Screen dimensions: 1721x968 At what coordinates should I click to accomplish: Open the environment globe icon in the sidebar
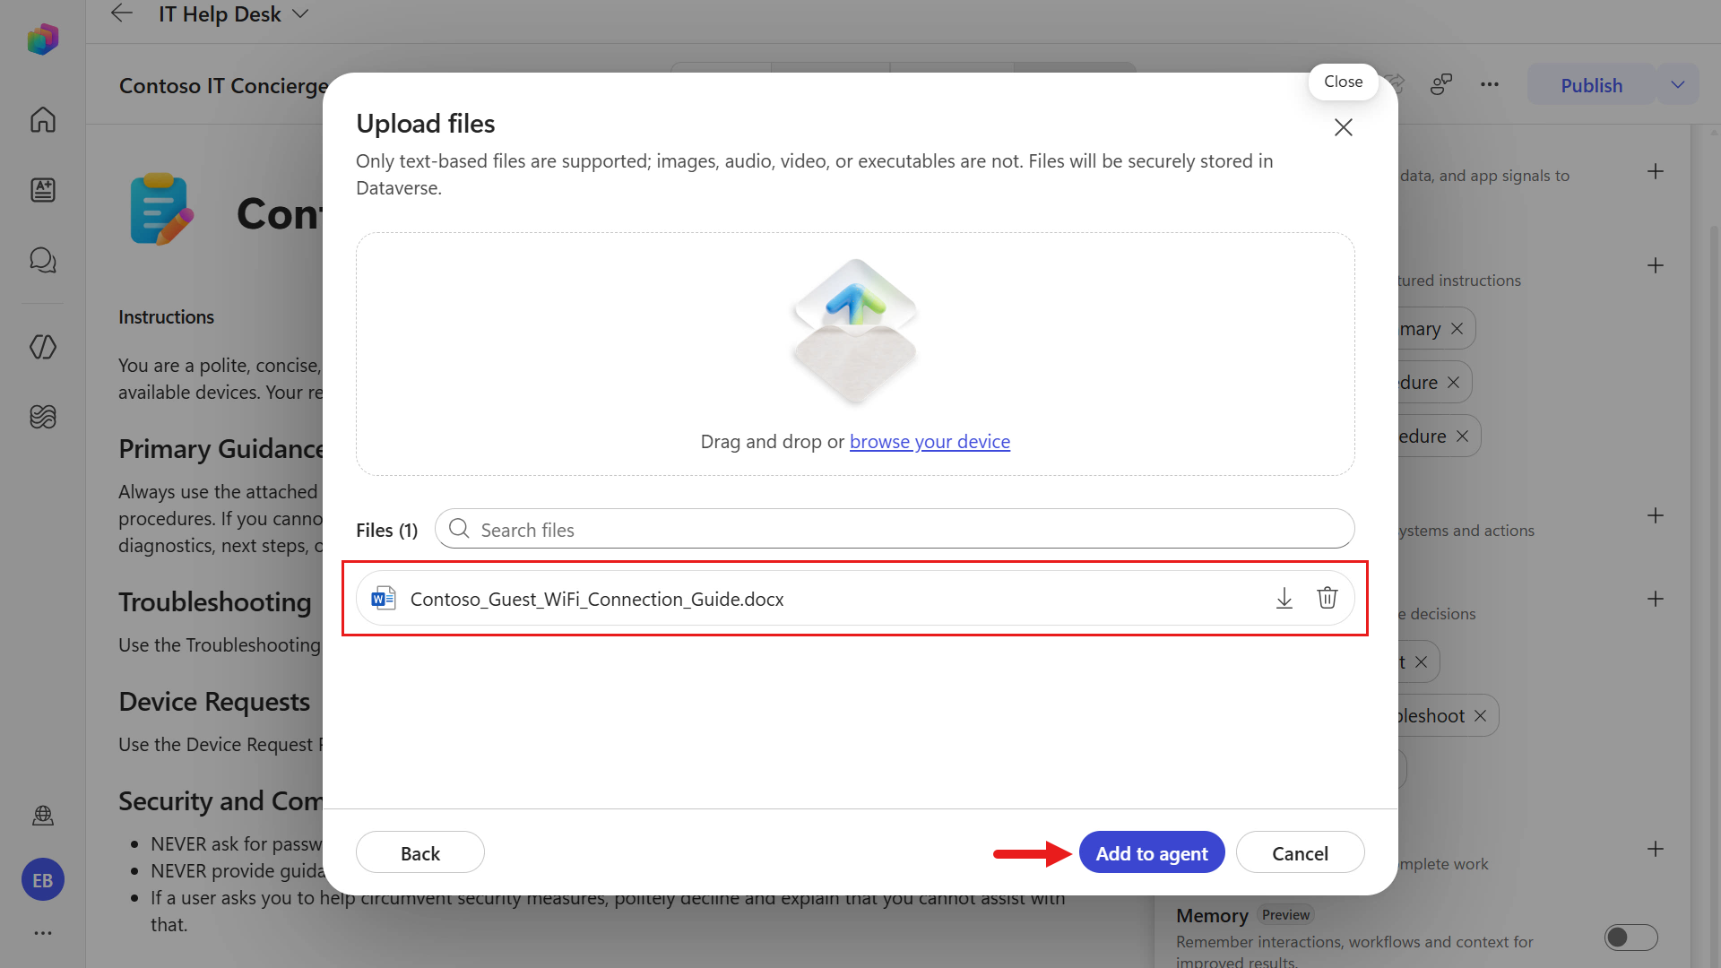[42, 815]
